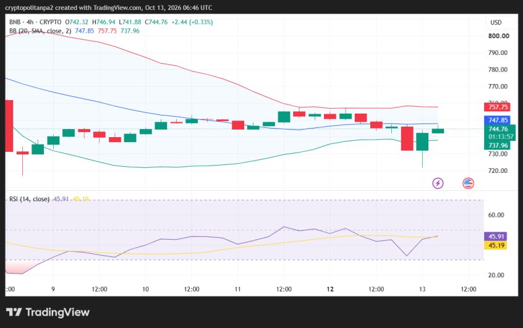This screenshot has width=523, height=328.
Task: Click the 60.00 RSI axis label
Action: click(496, 215)
